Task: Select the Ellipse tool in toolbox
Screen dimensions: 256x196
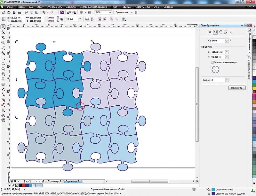Action: (x=3, y=64)
